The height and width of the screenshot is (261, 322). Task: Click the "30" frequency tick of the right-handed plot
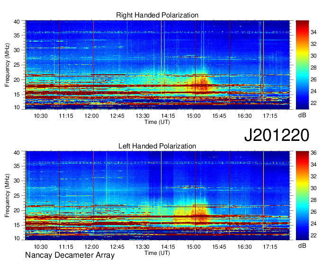pos(17,50)
